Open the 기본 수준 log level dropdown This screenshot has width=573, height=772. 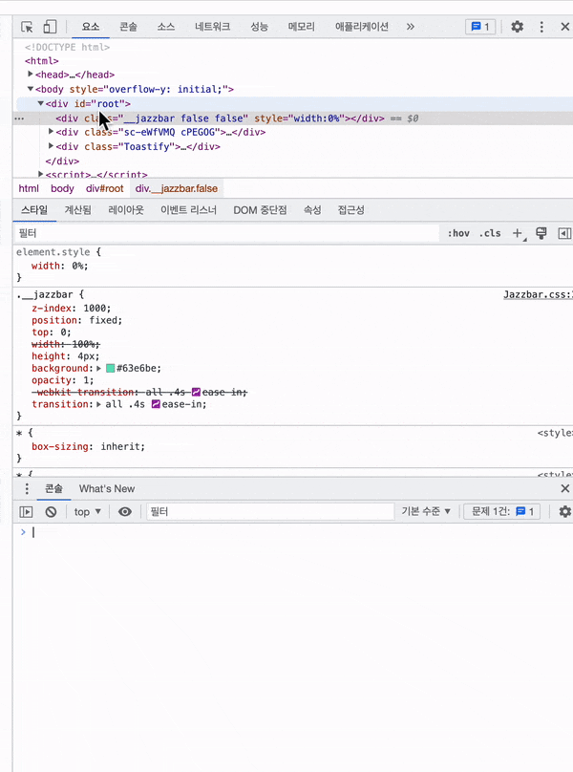[x=426, y=511]
